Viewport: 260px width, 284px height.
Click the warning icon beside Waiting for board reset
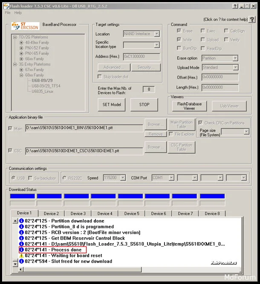click(x=21, y=255)
